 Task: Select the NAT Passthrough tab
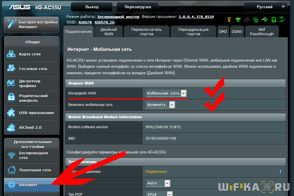click(x=262, y=32)
